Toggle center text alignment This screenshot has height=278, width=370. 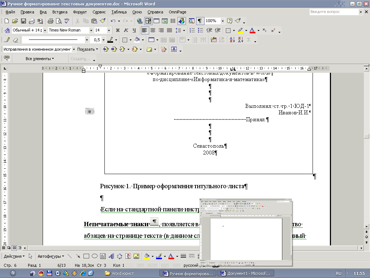(x=153, y=30)
